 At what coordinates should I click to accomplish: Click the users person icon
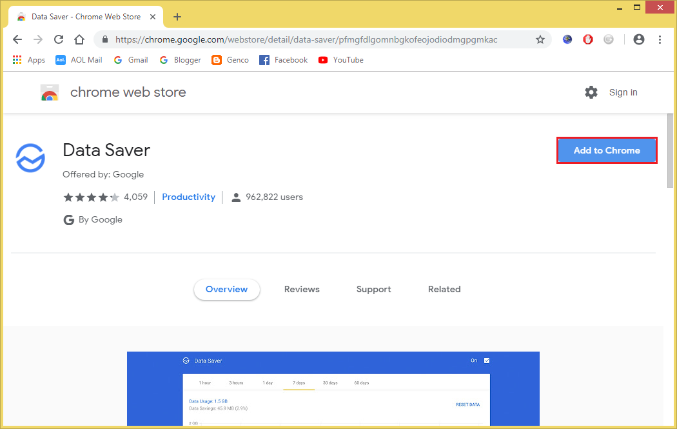click(x=236, y=197)
